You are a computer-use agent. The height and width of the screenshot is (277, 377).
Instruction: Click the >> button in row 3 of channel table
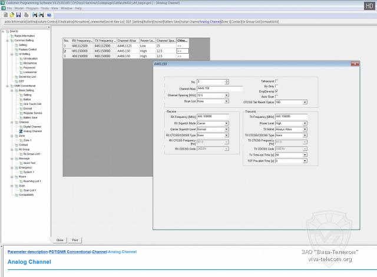[x=183, y=56]
